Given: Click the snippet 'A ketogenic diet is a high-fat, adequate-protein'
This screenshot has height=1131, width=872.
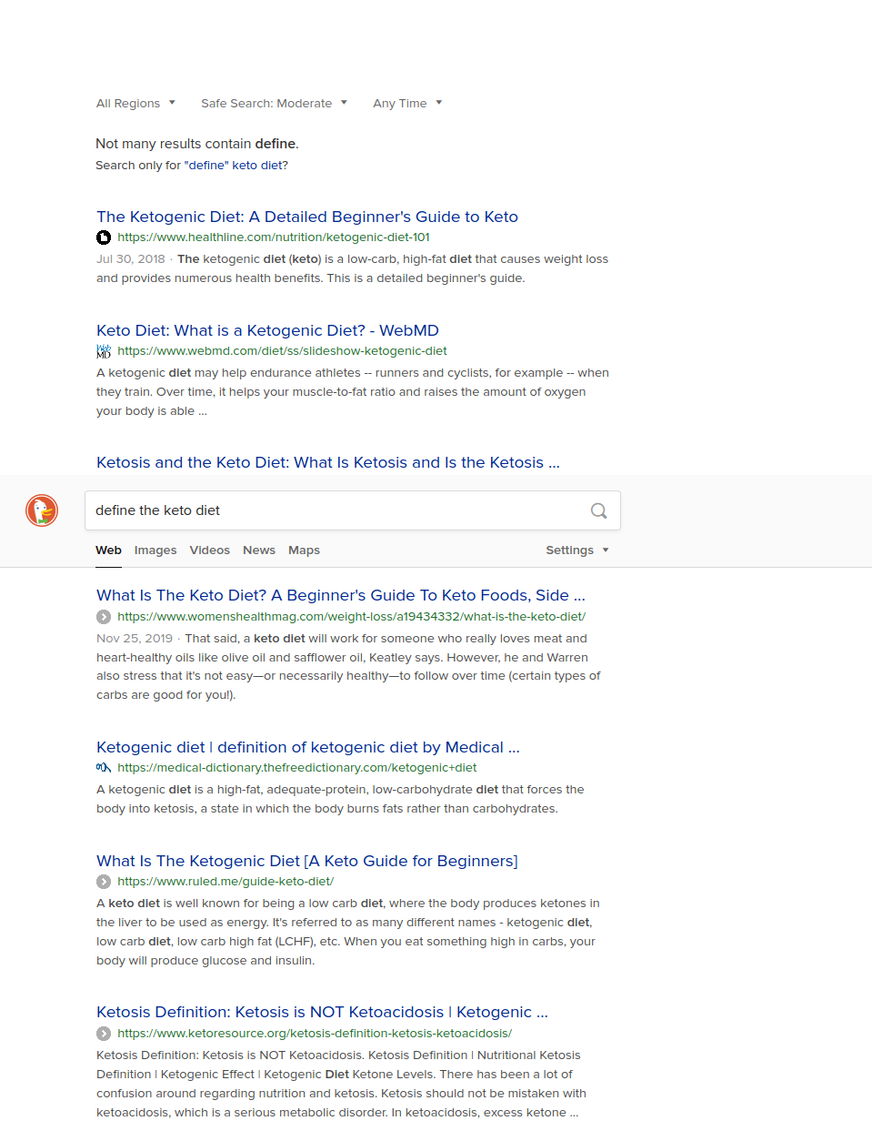Looking at the screenshot, I should [340, 799].
